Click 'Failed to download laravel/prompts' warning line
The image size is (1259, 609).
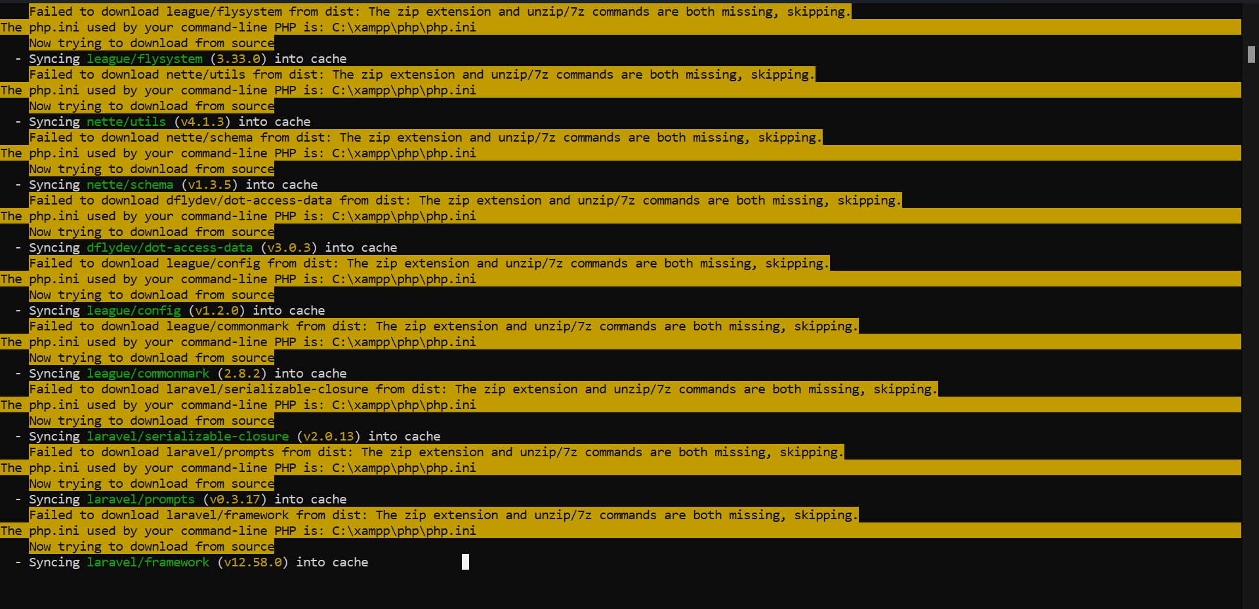coord(436,452)
